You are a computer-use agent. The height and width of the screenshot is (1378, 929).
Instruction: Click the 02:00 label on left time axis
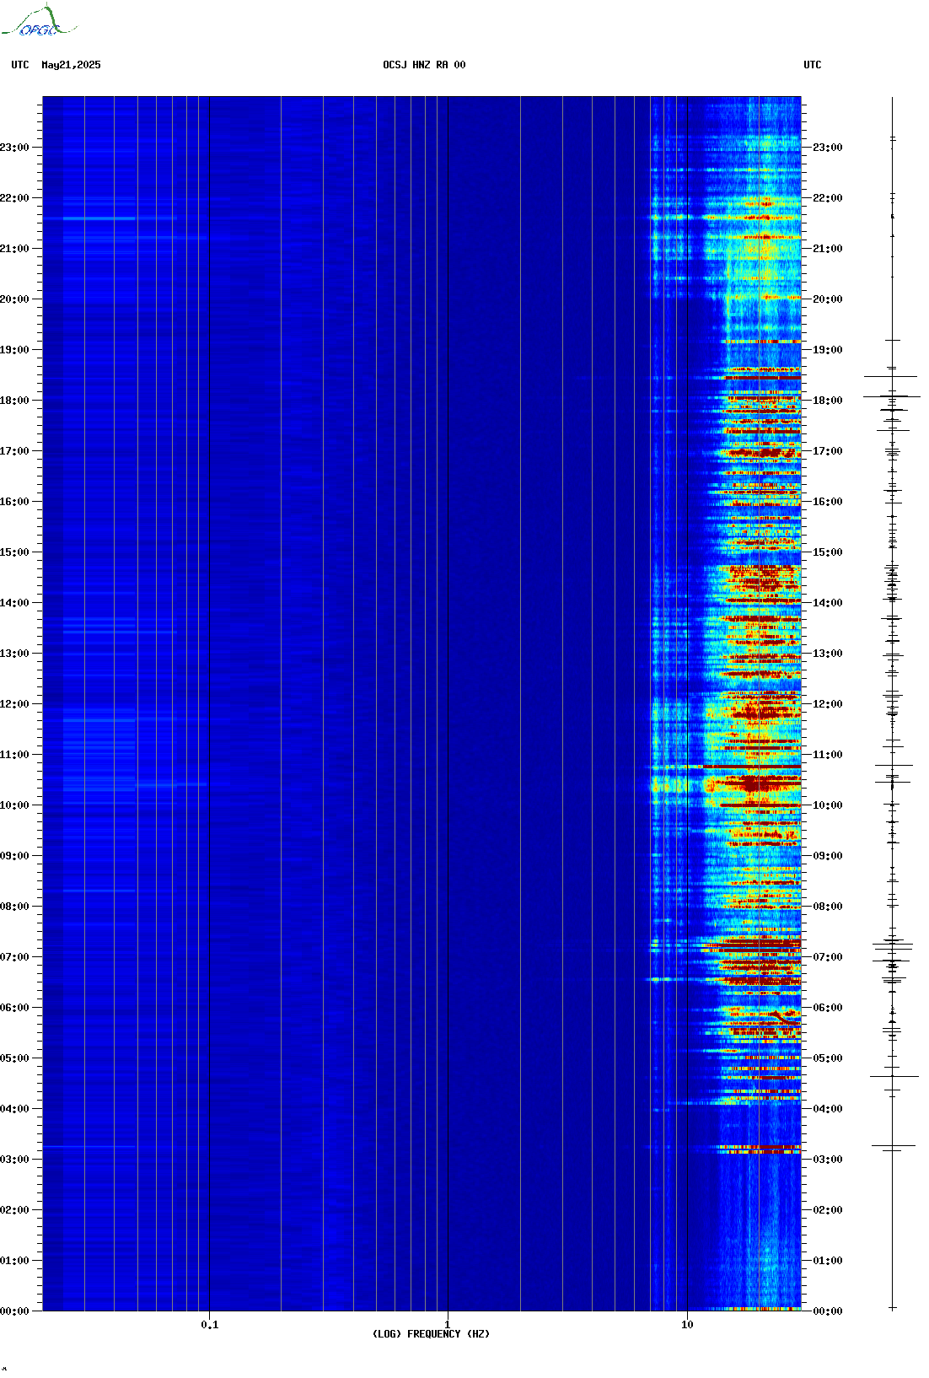click(x=14, y=1210)
